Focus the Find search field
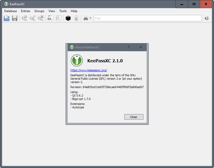 coord(148,18)
